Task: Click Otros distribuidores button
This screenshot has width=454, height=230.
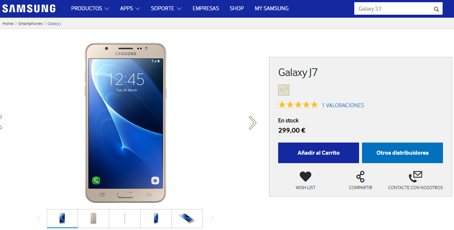Action: click(x=402, y=153)
